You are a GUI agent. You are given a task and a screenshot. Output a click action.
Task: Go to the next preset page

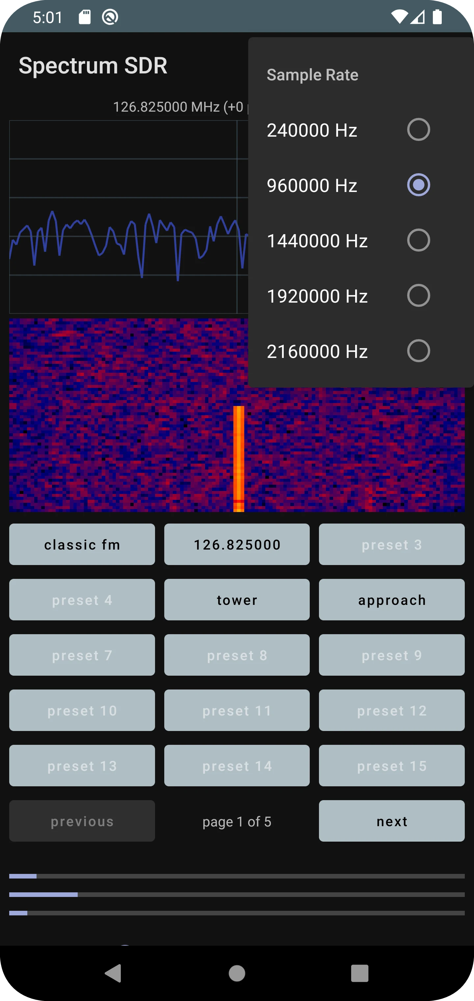[392, 821]
